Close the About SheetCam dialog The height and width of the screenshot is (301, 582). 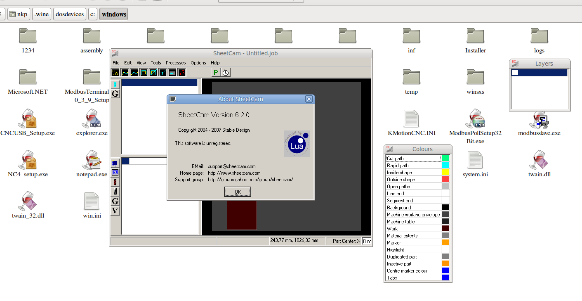309,99
